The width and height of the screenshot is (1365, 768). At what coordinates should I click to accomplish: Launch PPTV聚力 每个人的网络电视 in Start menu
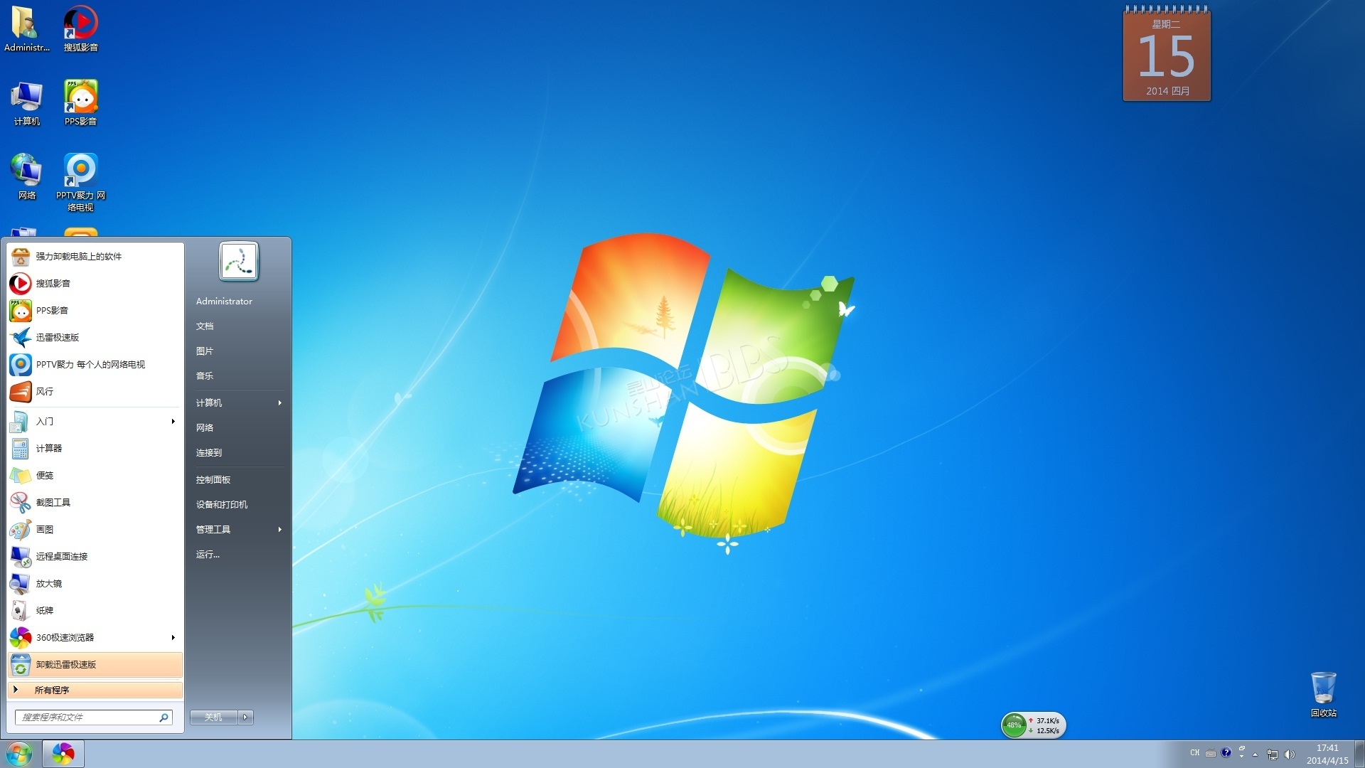(x=95, y=365)
